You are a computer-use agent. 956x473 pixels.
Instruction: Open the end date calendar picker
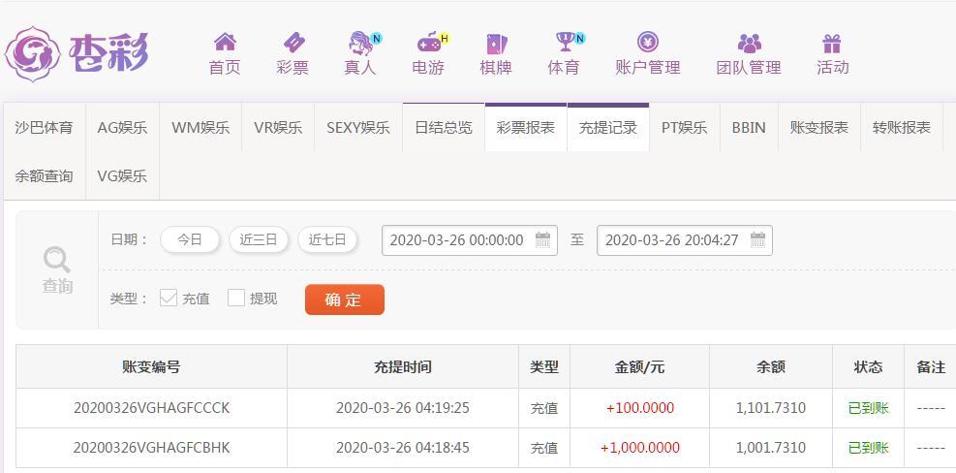click(757, 239)
